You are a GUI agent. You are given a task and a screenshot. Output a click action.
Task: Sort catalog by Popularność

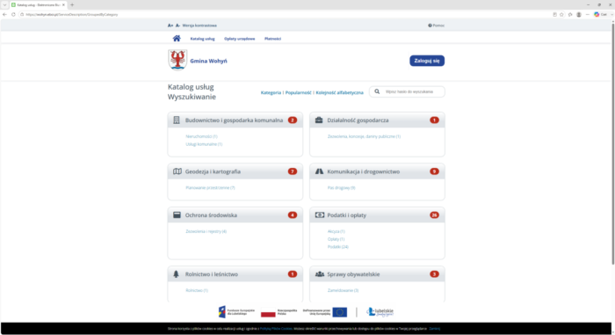click(x=298, y=92)
